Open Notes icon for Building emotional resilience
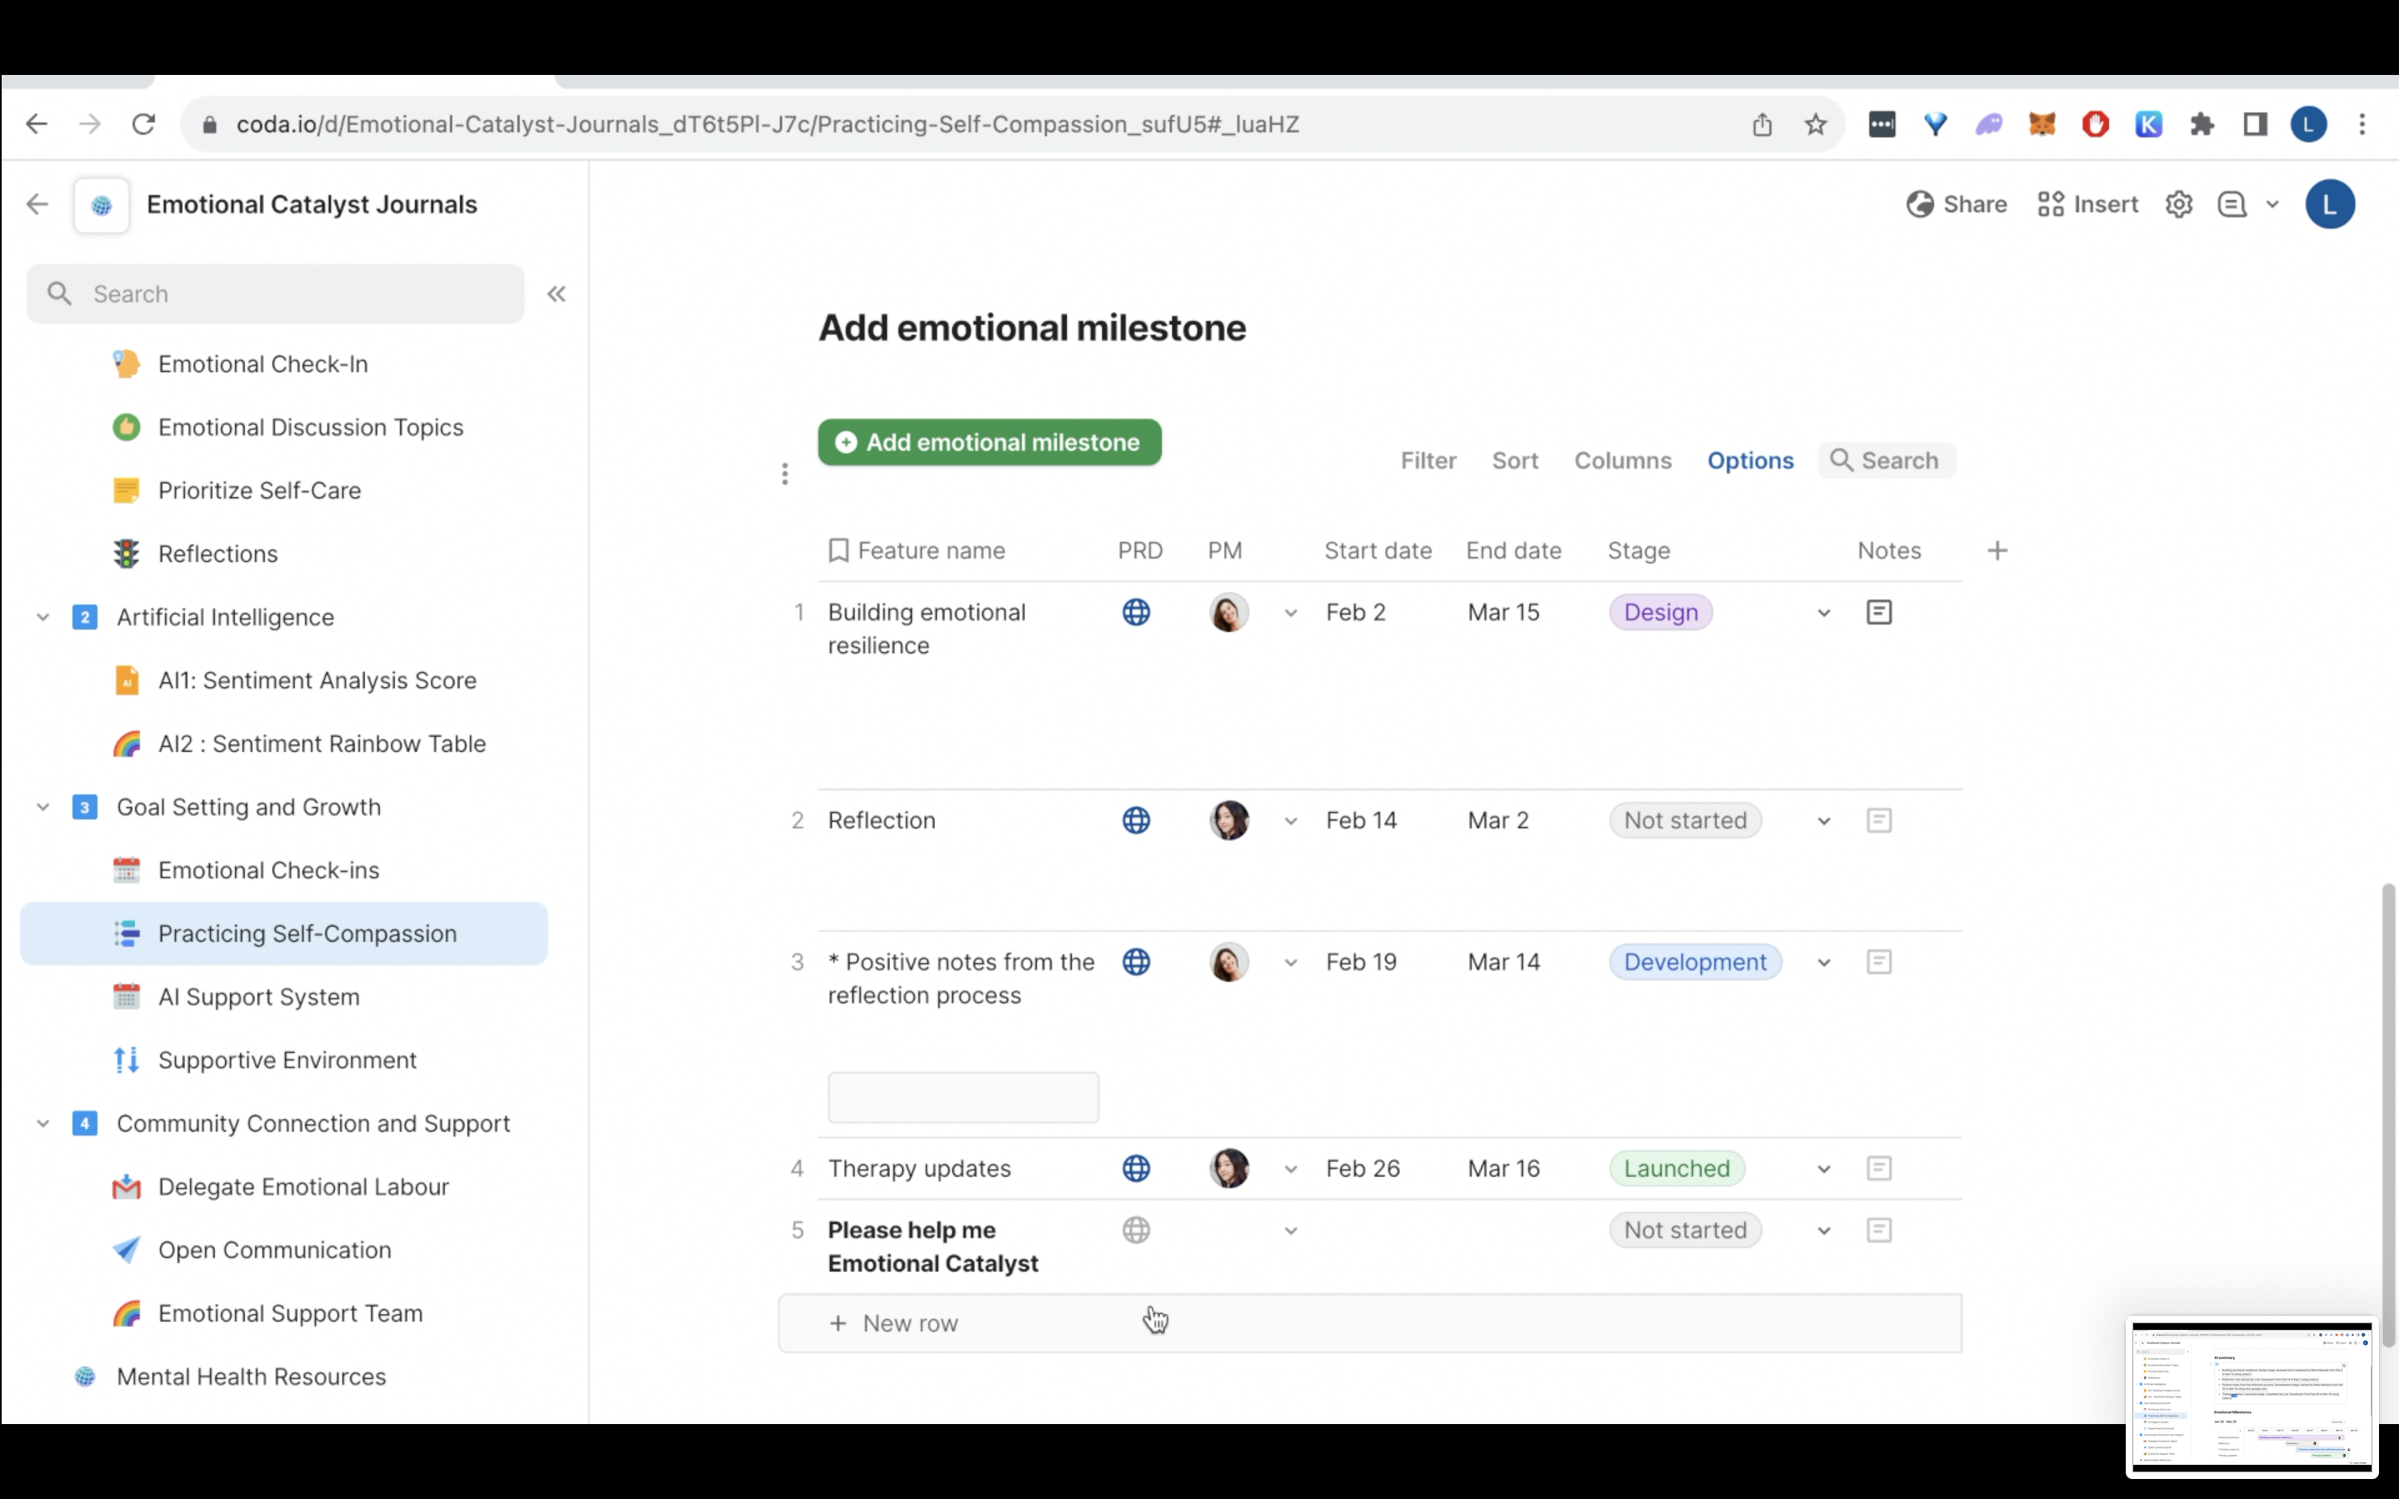The image size is (2399, 1499). (1878, 613)
